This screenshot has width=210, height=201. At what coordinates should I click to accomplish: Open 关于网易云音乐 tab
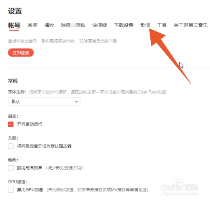191,25
